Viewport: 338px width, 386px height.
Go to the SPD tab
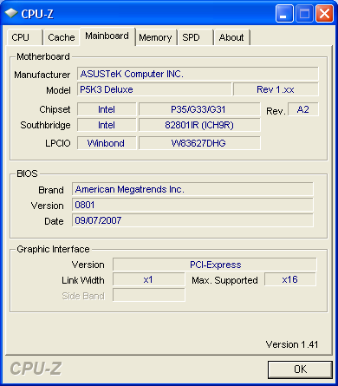pos(195,37)
